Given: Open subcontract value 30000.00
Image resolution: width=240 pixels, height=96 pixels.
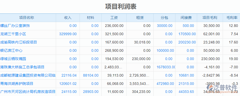Looking at the screenshot, I should pos(165,26).
